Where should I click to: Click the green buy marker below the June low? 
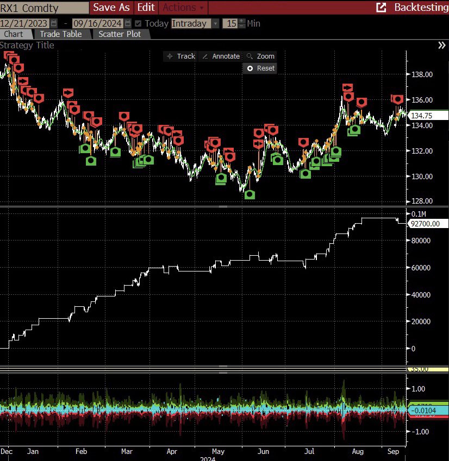click(250, 194)
